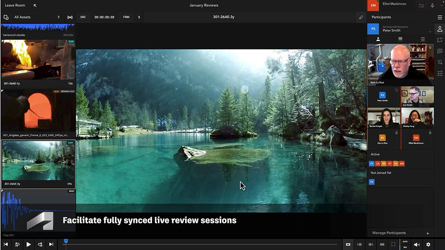Toggle the player volume speaker icon
The image size is (445, 250).
pos(417,244)
